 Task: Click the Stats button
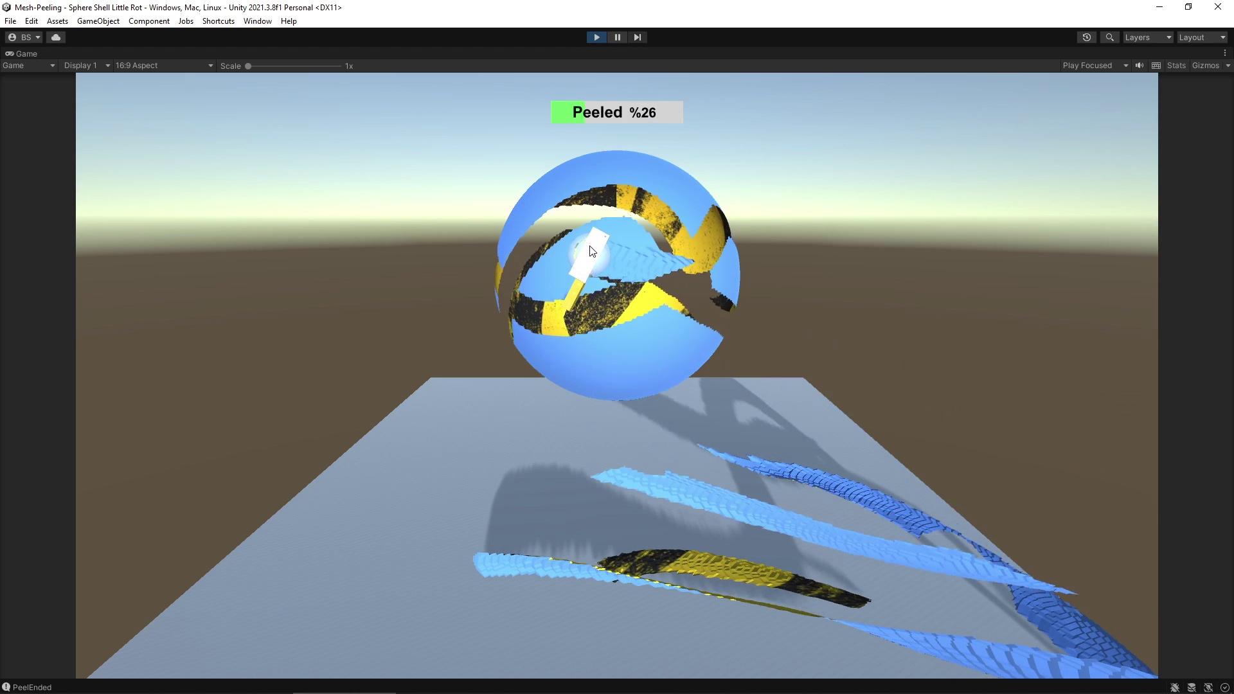[x=1176, y=66]
